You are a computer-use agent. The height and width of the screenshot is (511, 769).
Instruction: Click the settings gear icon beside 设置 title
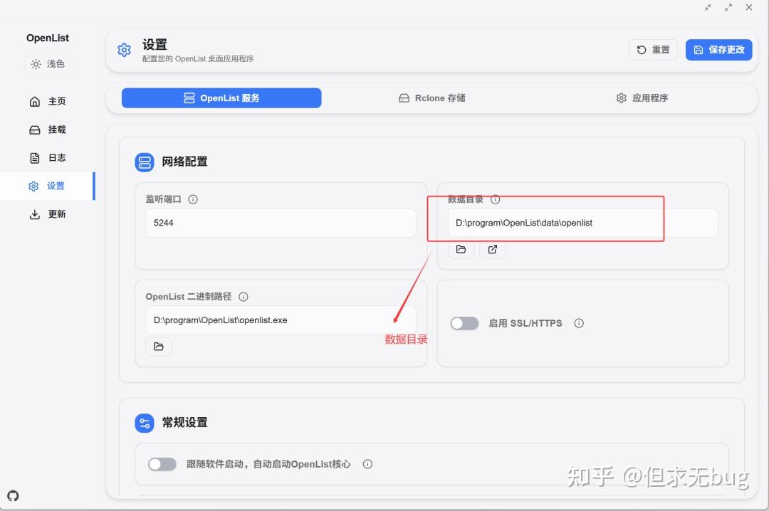click(x=124, y=50)
